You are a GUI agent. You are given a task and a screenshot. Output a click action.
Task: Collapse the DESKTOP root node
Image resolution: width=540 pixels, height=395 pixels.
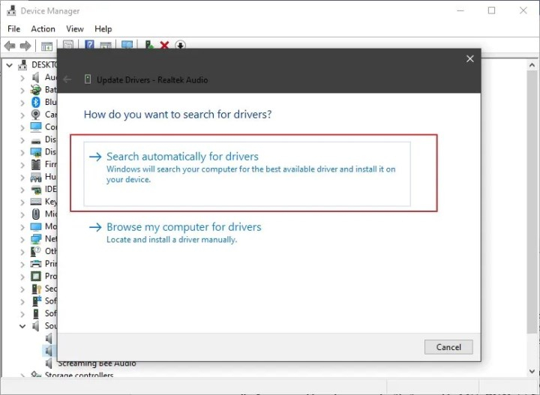[x=9, y=64]
